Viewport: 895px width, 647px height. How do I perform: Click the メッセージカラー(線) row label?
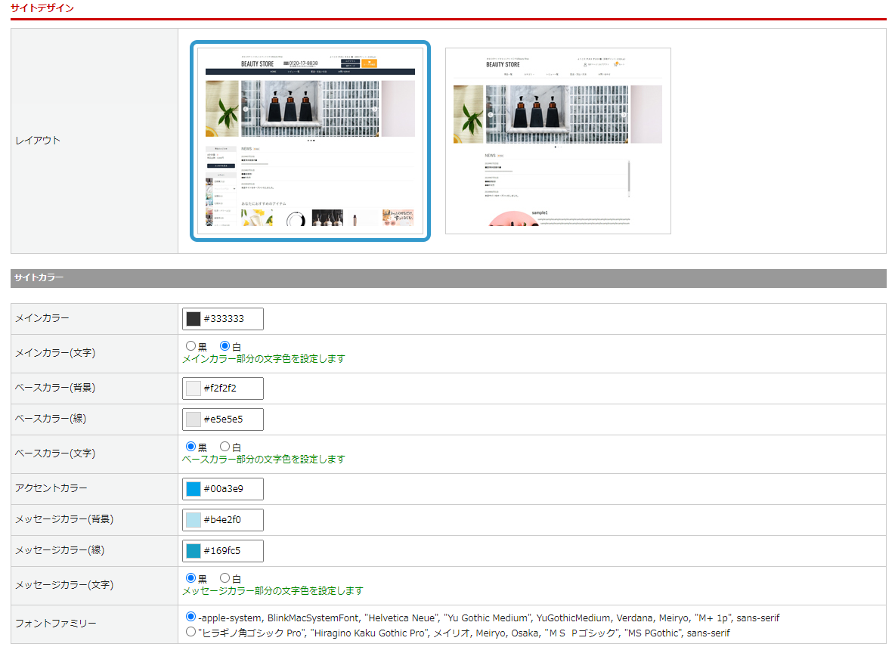tap(60, 550)
